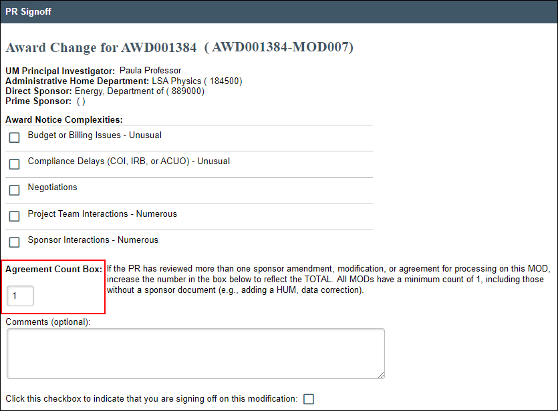558x411 pixels.
Task: Click the Comments (optional) label
Action: 47,322
